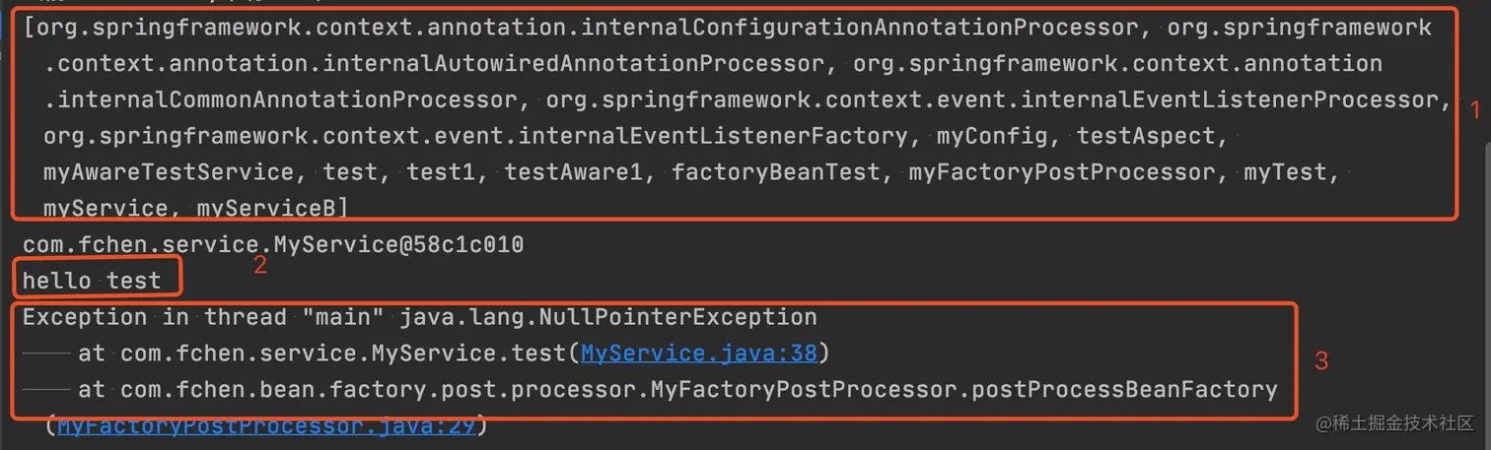Click postProcessBeanFactory in the stack trace
Image resolution: width=1491 pixels, height=450 pixels.
1124,390
